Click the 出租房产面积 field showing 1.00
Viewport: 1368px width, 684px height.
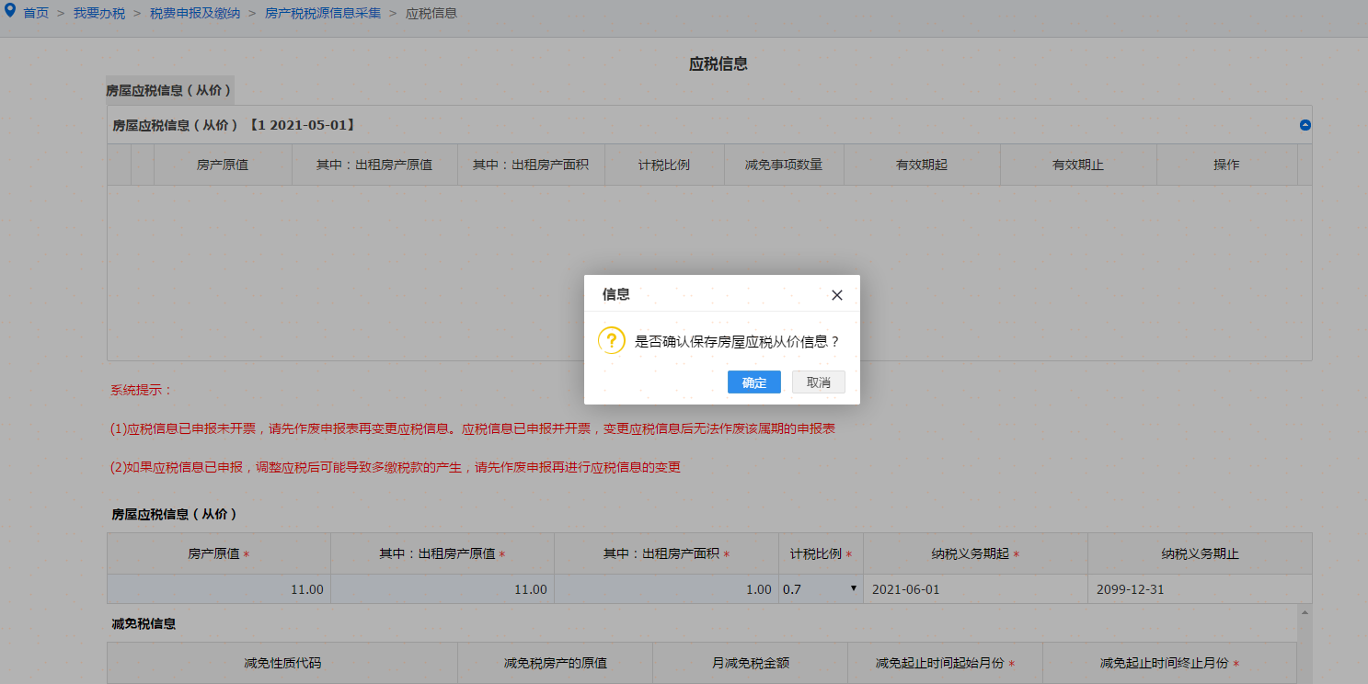click(666, 589)
